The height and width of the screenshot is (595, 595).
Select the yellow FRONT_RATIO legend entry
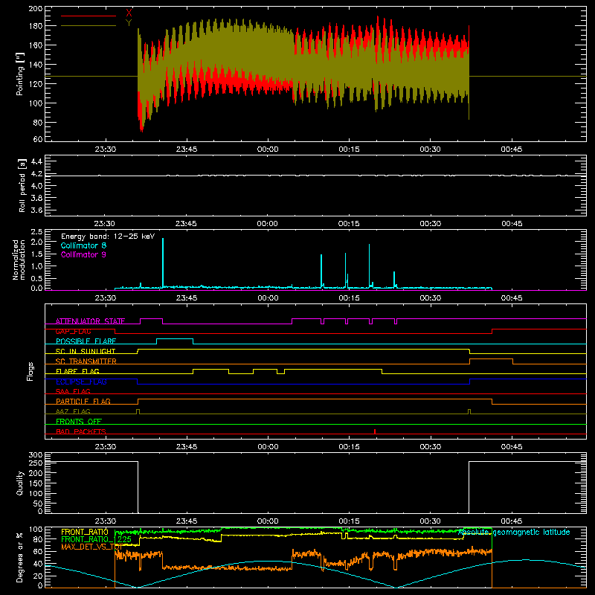(85, 532)
